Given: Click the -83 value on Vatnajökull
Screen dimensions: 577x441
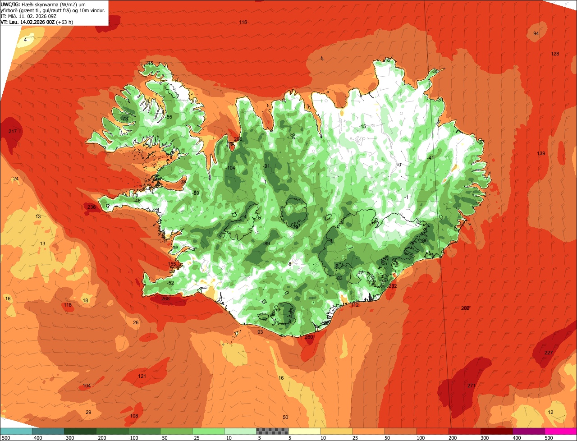Looking at the screenshot, I should [x=339, y=279].
